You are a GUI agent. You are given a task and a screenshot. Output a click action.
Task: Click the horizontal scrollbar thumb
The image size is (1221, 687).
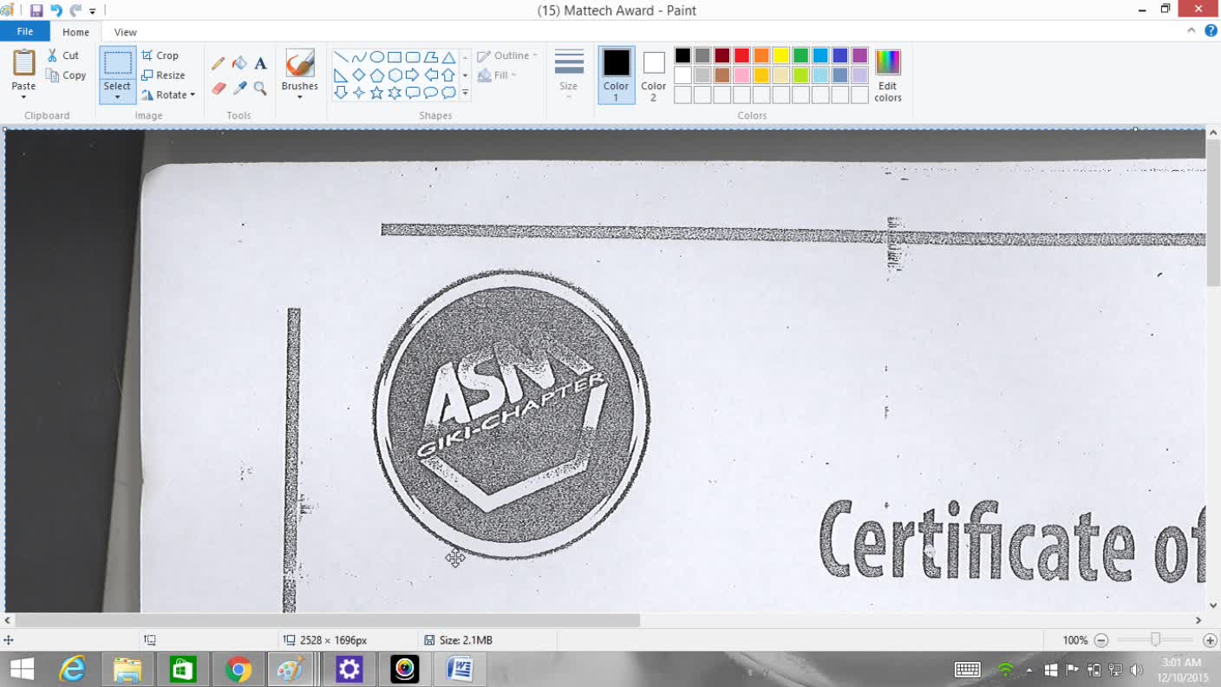[x=327, y=620]
